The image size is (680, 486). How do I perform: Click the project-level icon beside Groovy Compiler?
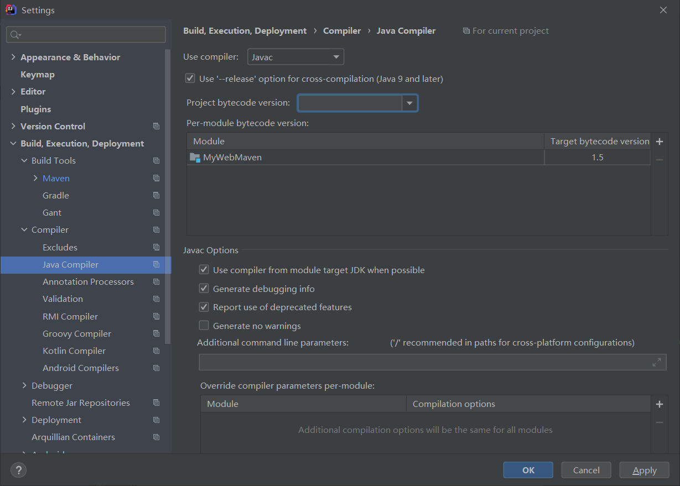(x=157, y=333)
